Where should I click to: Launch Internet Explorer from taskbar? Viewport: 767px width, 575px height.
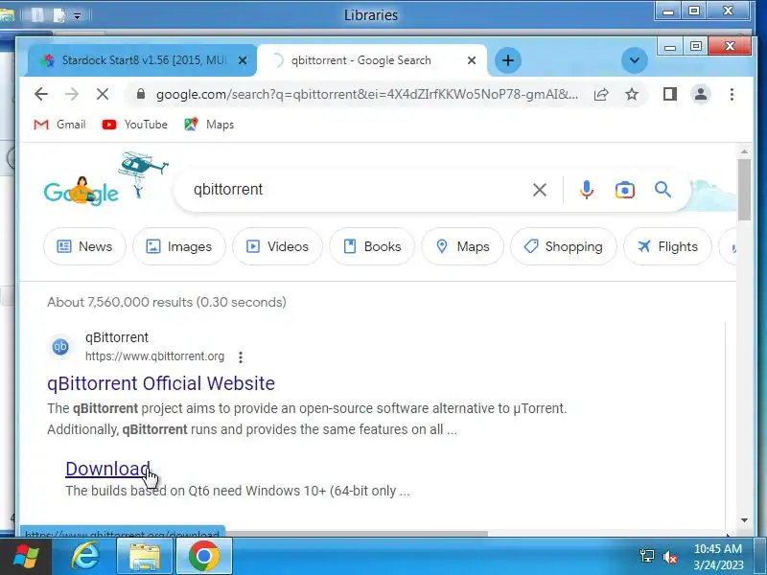tap(85, 557)
